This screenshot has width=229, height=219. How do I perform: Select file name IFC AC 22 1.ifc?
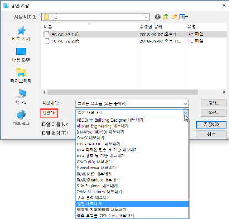coord(65,35)
